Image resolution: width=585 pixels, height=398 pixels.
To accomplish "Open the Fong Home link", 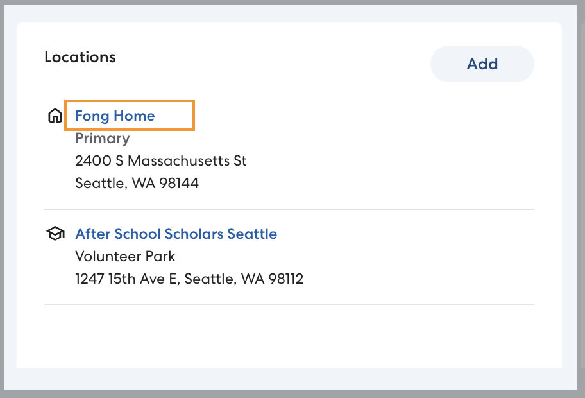I will (115, 116).
